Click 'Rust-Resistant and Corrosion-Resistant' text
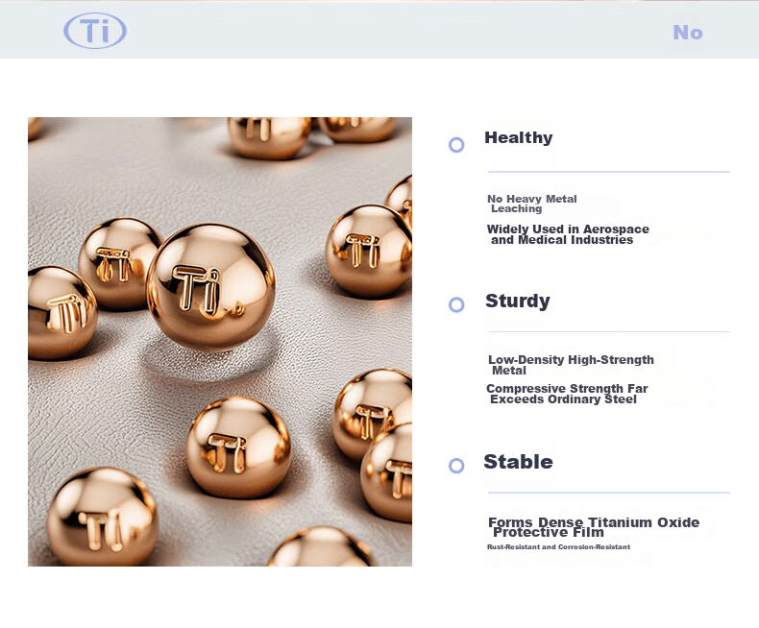 pyautogui.click(x=558, y=546)
